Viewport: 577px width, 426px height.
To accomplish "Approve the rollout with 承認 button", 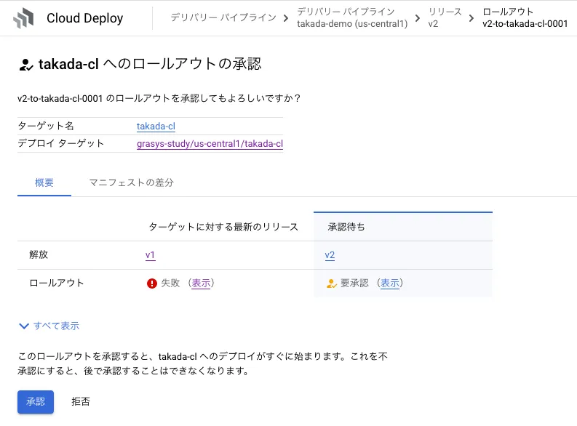I will click(36, 402).
